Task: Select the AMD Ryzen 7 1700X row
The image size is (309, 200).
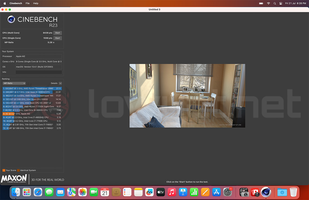Action: tap(32, 107)
